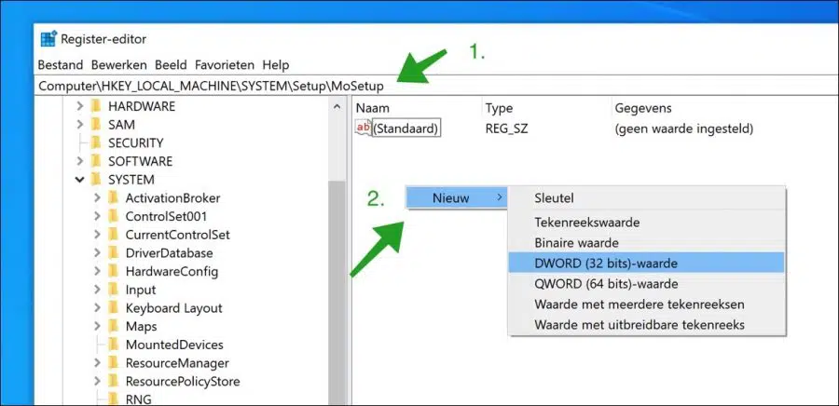Select DWORD (32 bits)-waarde
839x406 pixels.
pos(646,263)
